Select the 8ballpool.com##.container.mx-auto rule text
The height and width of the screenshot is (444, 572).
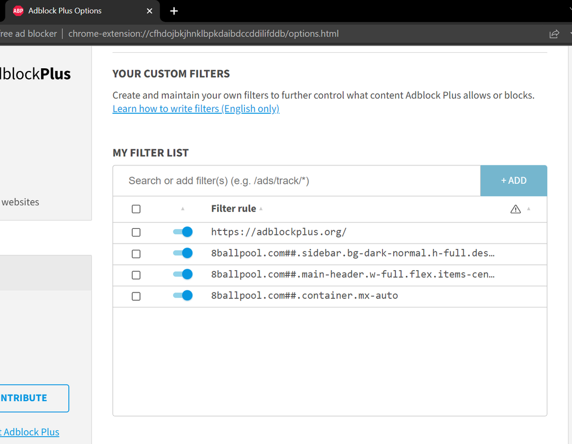click(304, 296)
